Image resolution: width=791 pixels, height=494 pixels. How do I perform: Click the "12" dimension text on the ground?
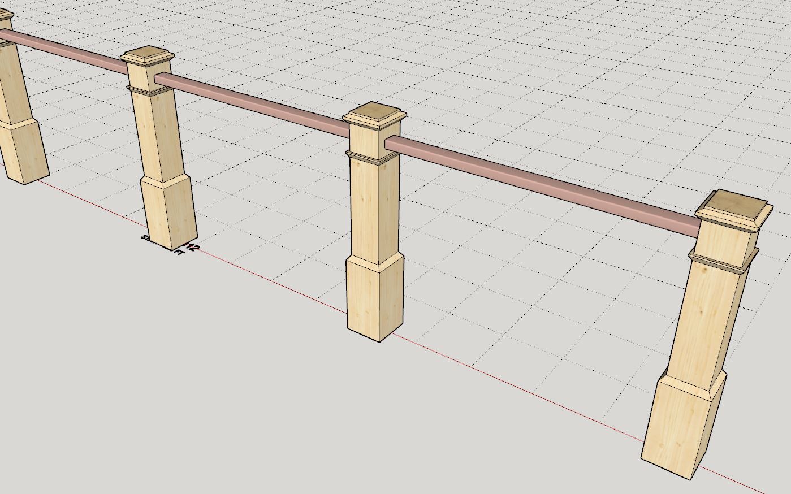tap(193, 247)
